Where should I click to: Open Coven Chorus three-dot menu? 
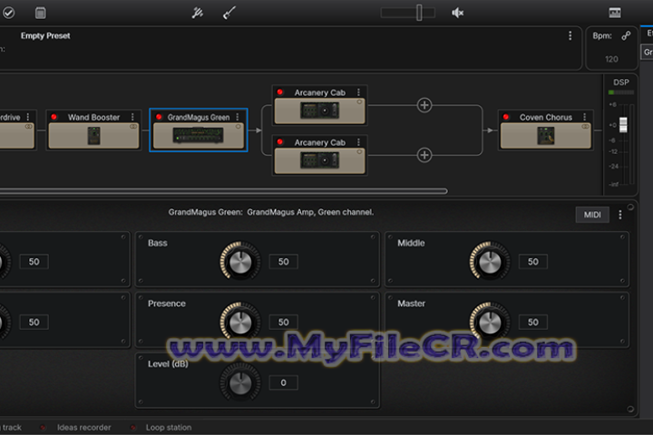point(585,117)
